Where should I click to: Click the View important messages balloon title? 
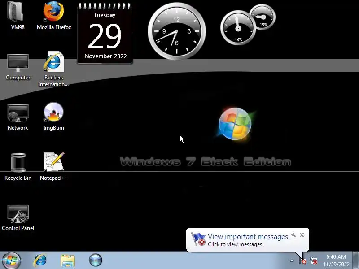[x=248, y=237]
